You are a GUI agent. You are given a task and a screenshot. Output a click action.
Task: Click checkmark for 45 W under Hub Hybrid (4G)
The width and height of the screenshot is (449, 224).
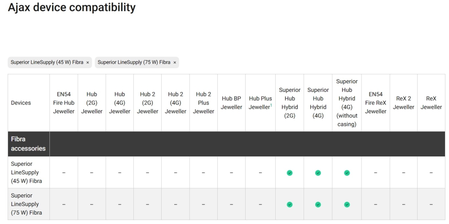(x=318, y=172)
